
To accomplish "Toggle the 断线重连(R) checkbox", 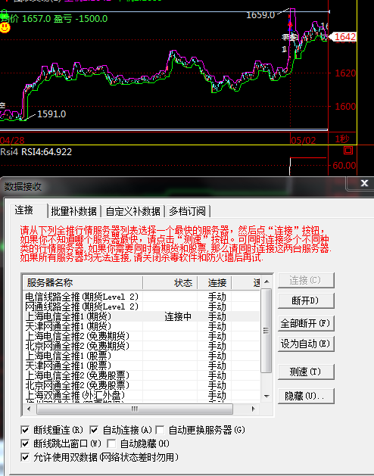I will point(25,430).
